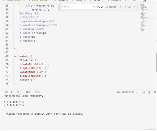Focus the Find input field
Screen dimensions: 157x131
[x=78, y=7]
